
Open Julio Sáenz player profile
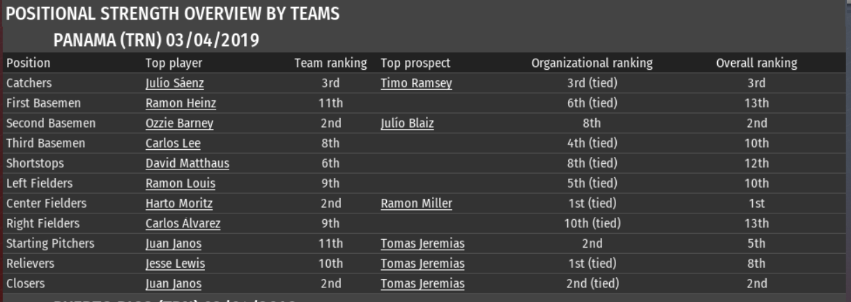coord(174,84)
